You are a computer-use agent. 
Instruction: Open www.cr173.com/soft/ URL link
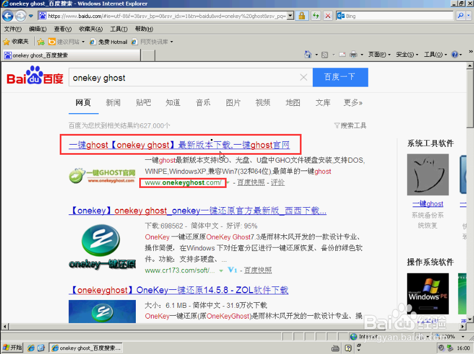coord(180,270)
